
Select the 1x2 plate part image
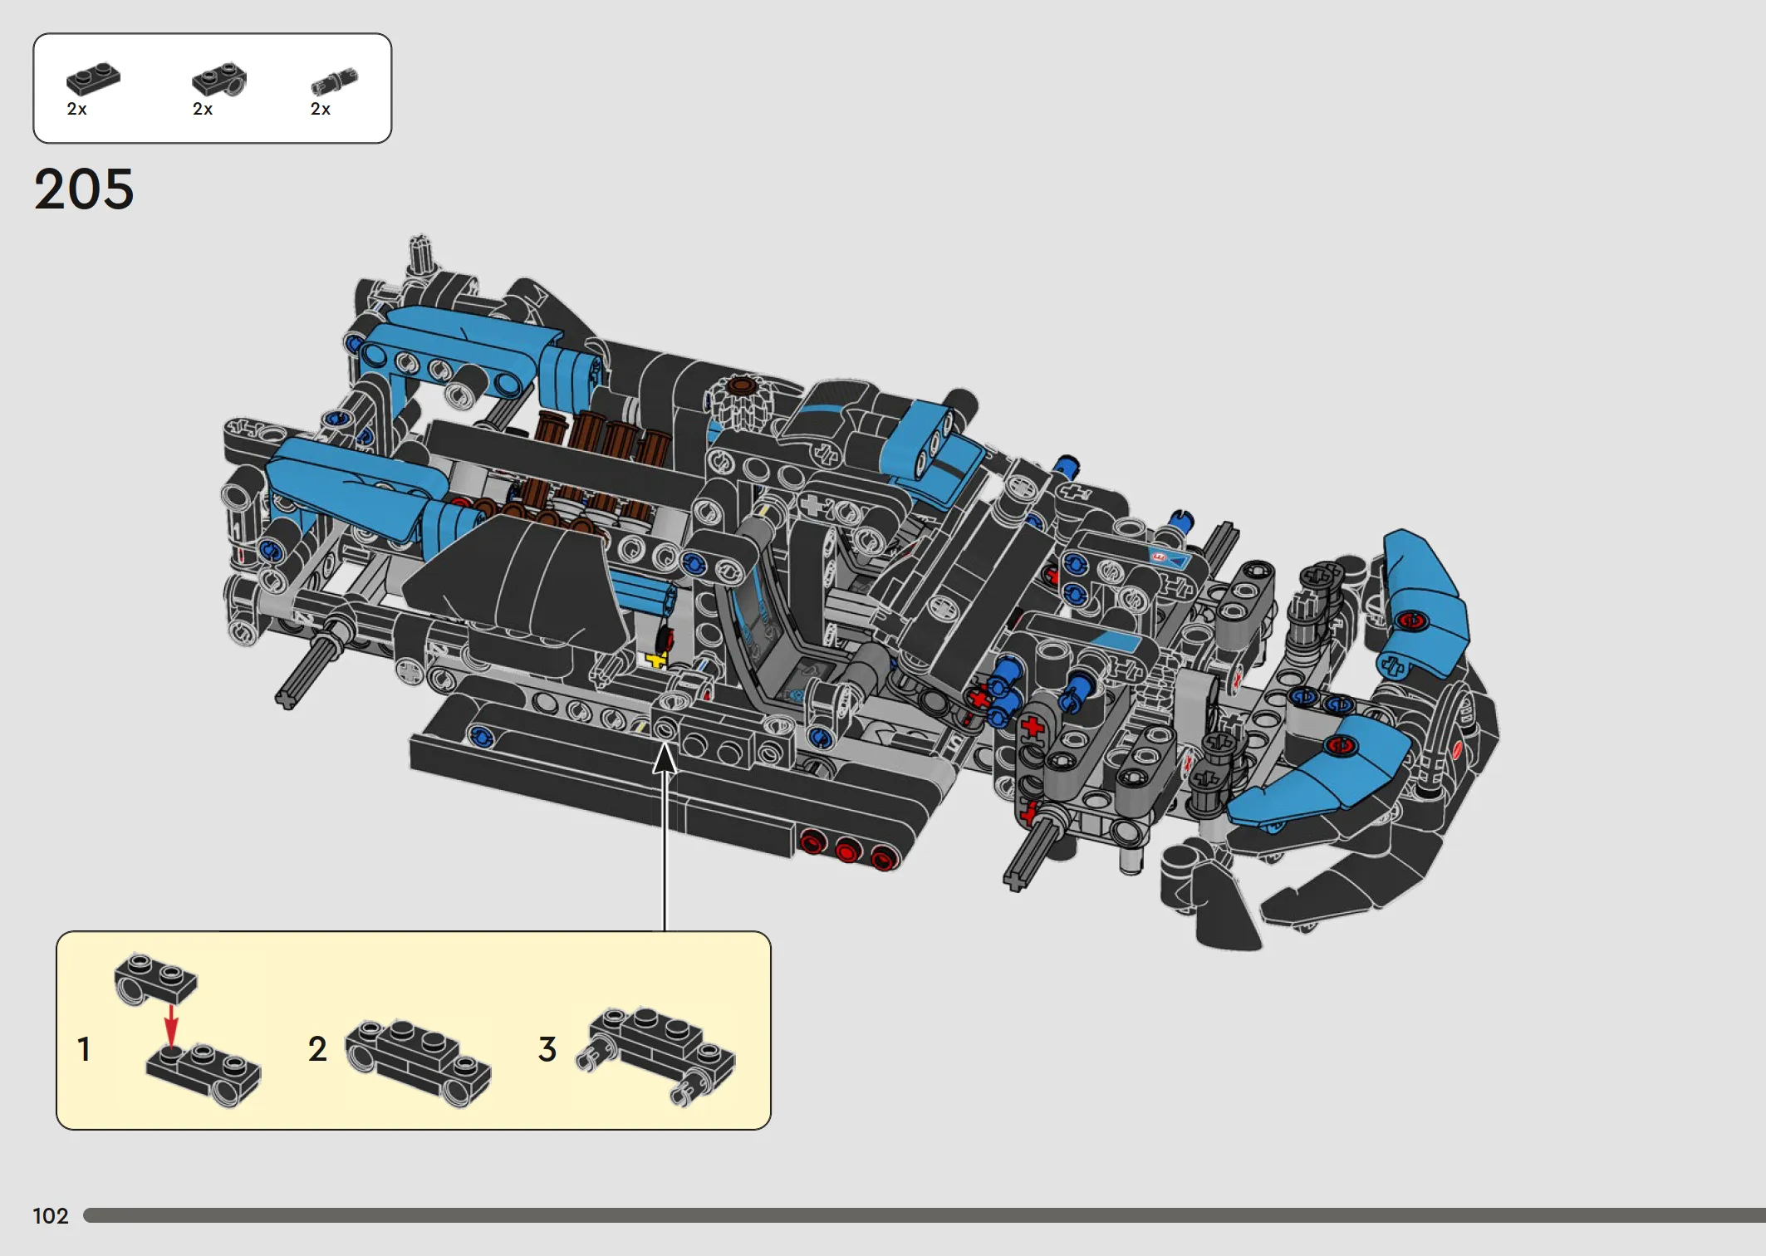pyautogui.click(x=93, y=78)
